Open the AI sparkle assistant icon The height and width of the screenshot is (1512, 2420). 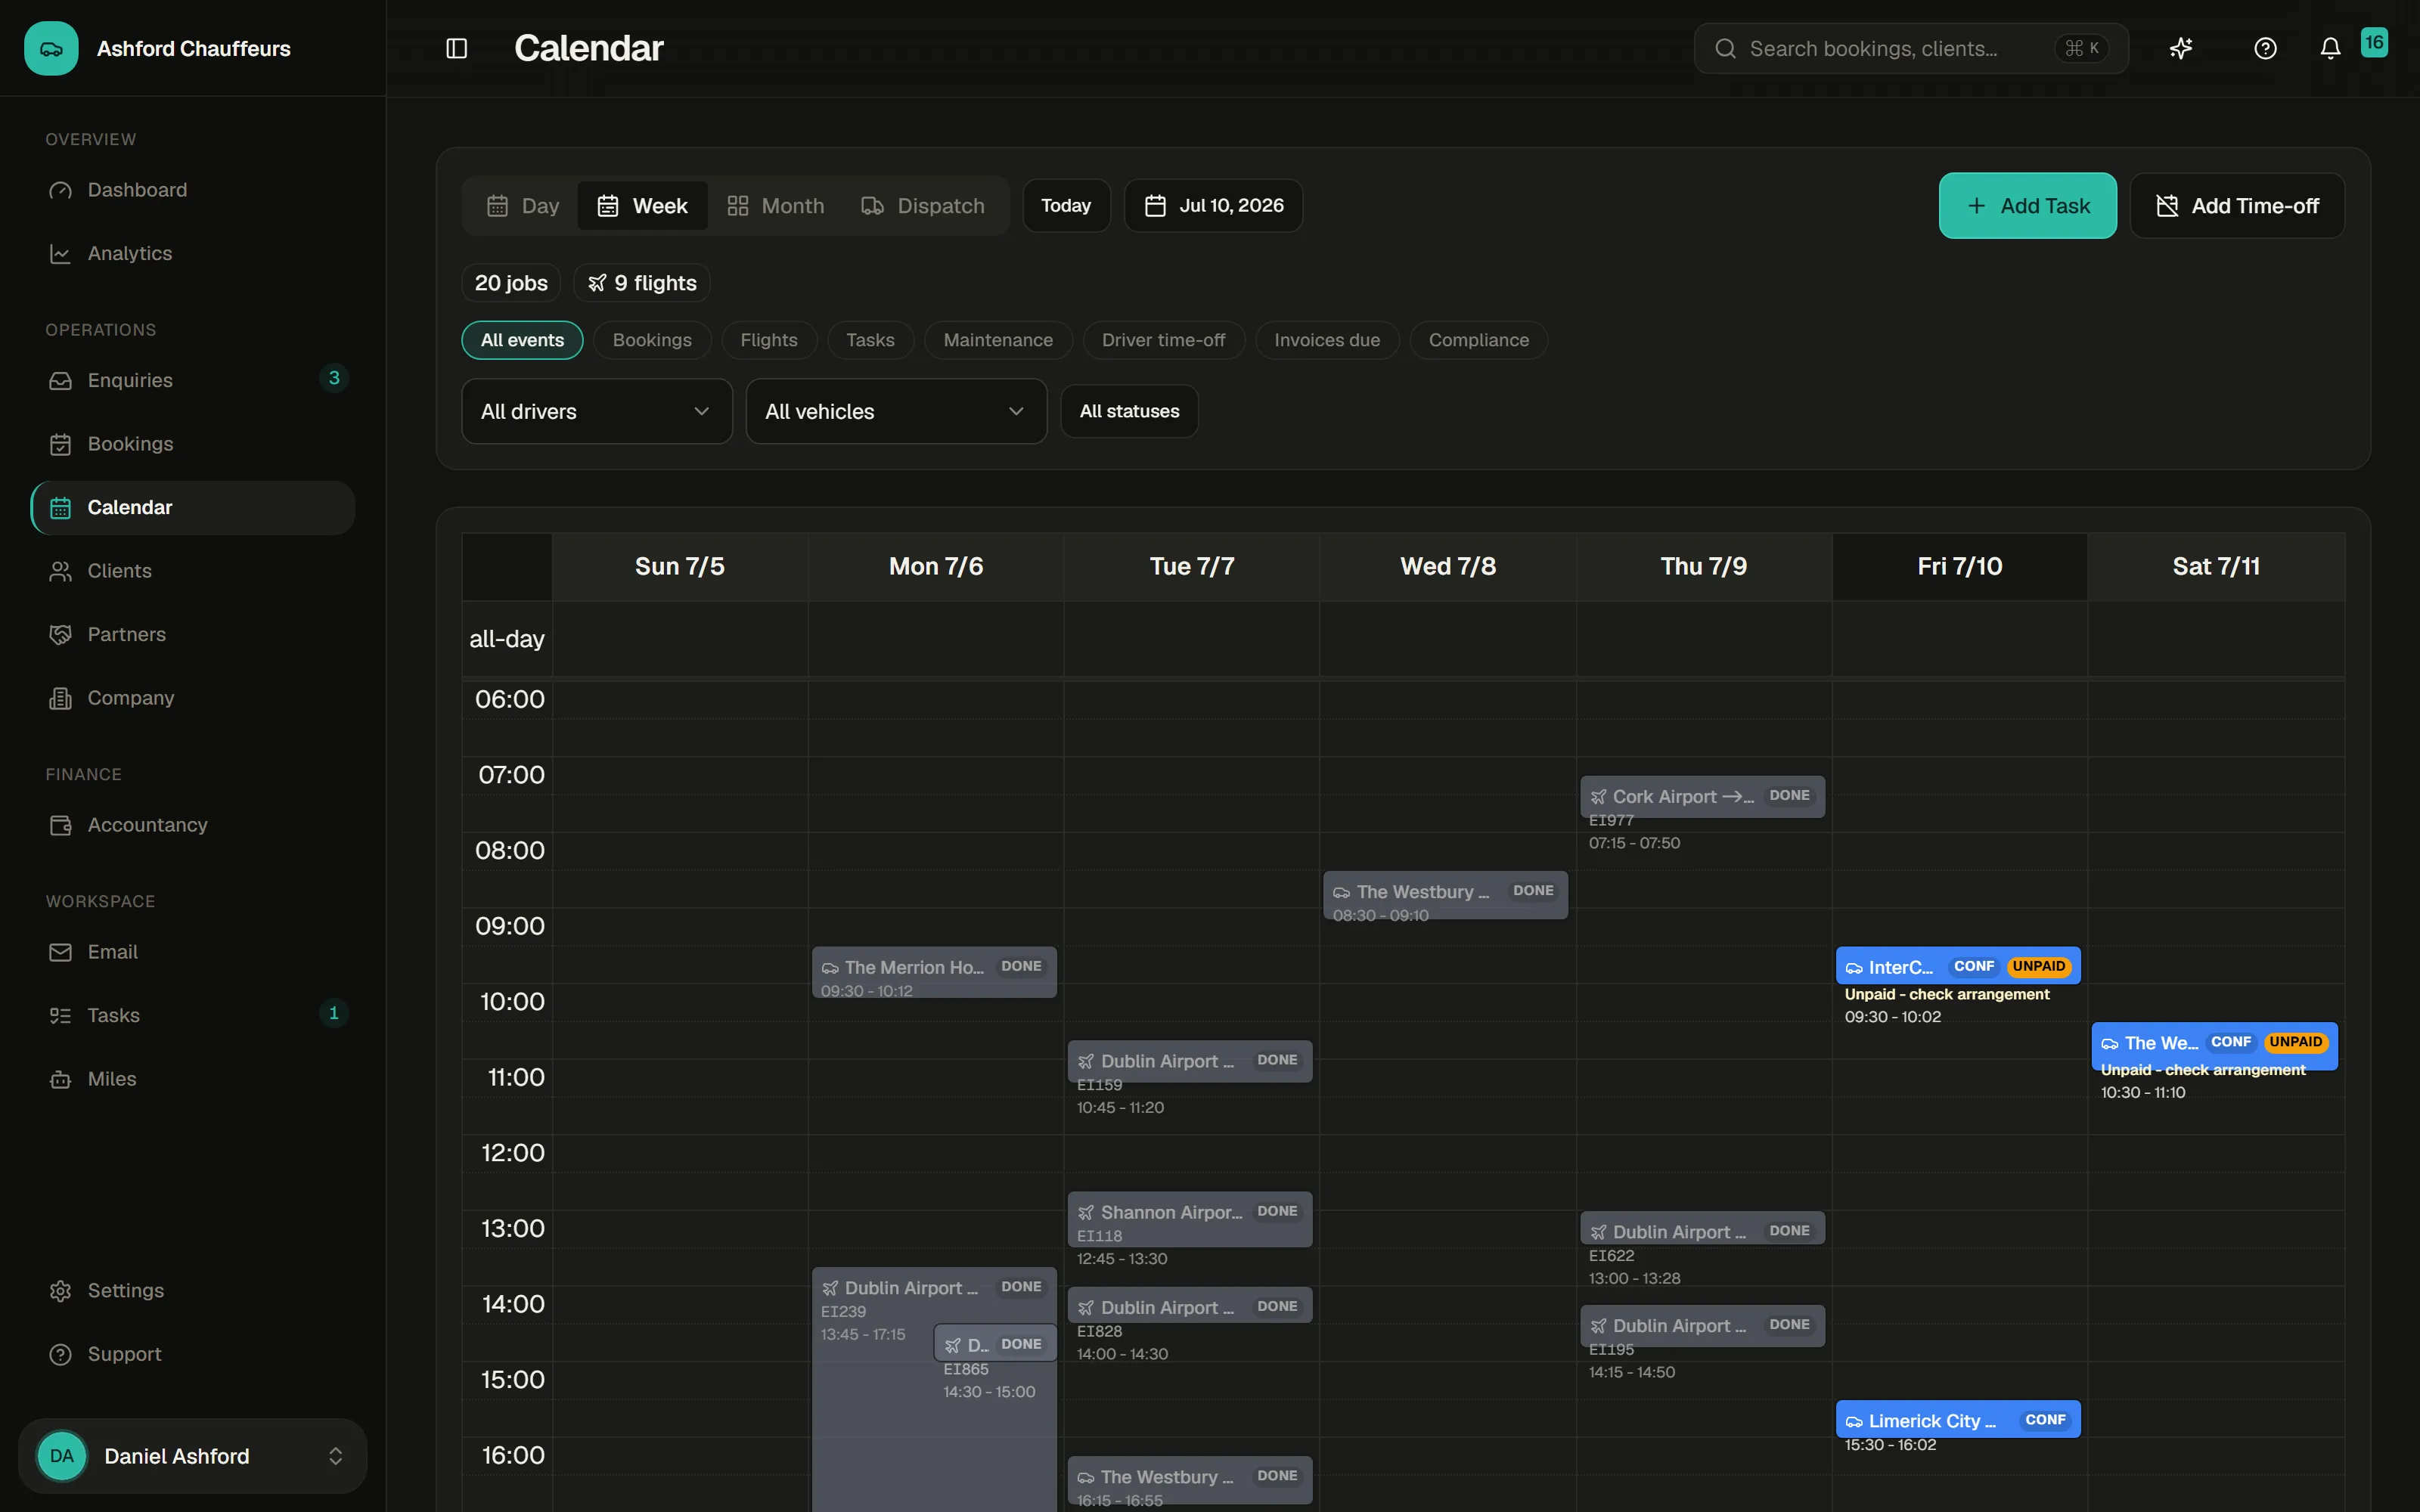click(x=2181, y=48)
